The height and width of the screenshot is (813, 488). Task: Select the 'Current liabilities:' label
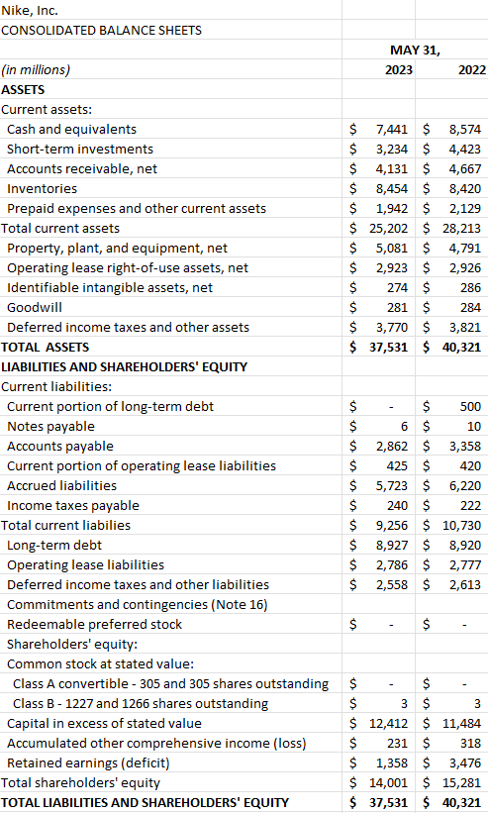pyautogui.click(x=56, y=386)
